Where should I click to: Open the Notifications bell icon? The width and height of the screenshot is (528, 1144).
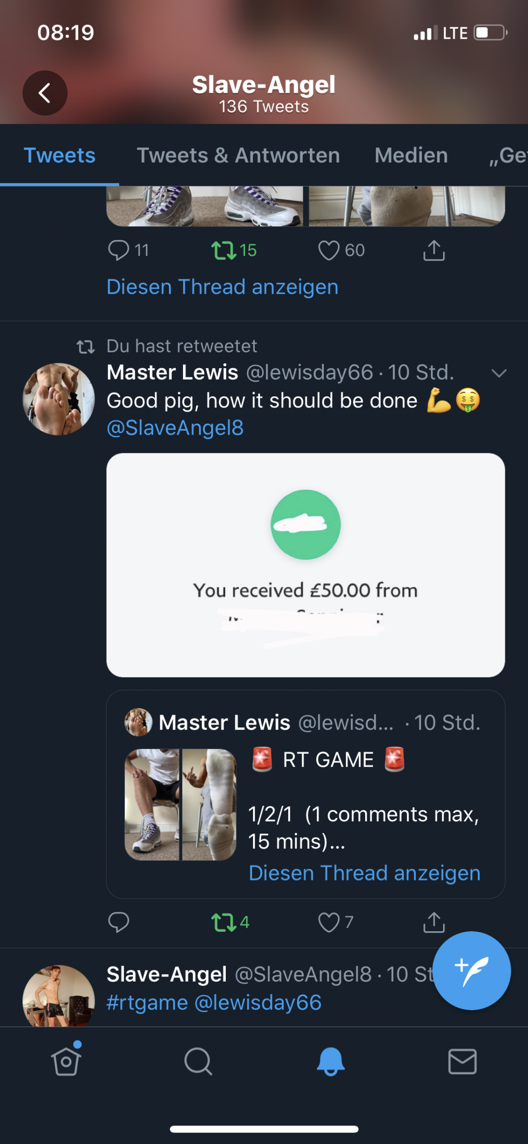click(x=330, y=1061)
